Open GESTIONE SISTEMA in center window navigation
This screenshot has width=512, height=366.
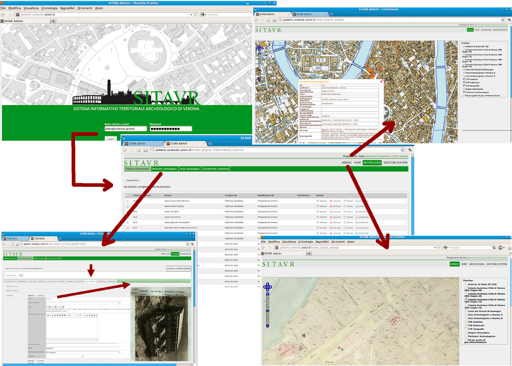tap(395, 163)
